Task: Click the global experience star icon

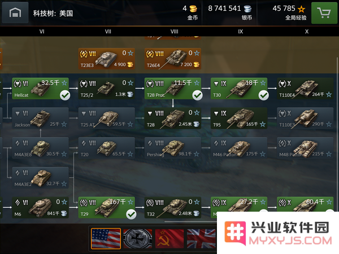Action: 301,9
